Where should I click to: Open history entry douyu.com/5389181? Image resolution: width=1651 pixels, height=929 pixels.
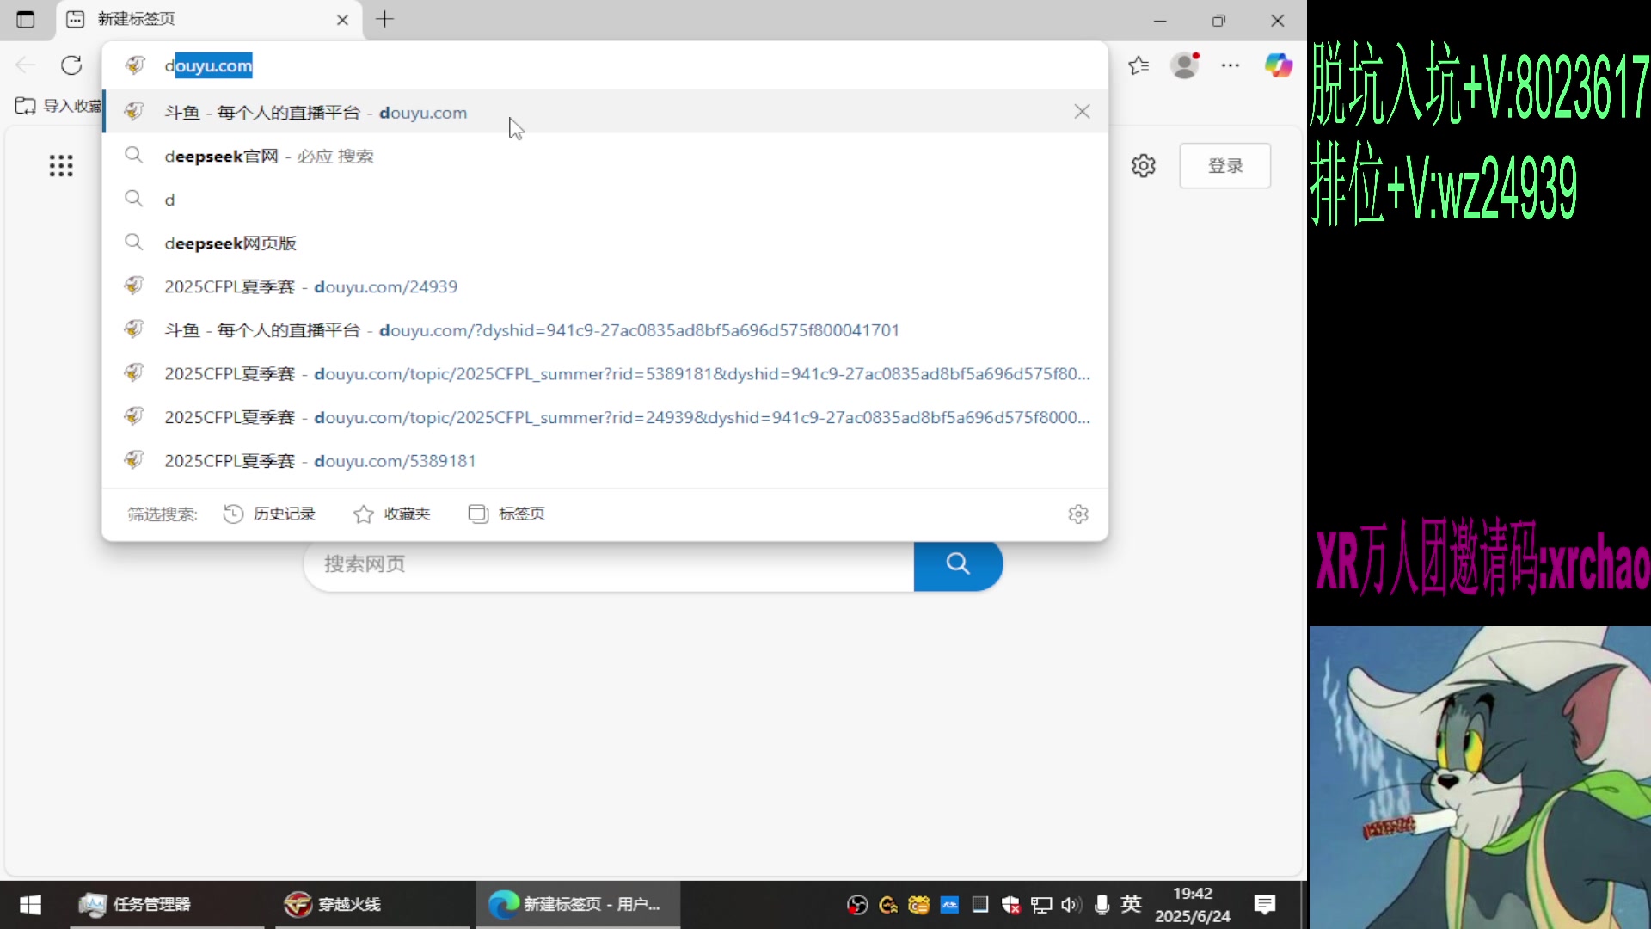[x=605, y=461]
